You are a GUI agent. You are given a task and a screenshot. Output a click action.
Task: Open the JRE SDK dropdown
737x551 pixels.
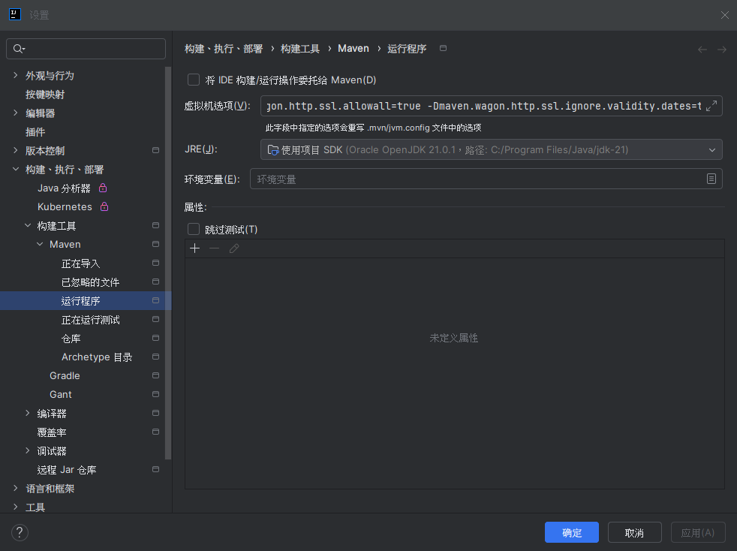click(x=491, y=149)
